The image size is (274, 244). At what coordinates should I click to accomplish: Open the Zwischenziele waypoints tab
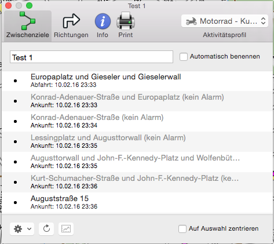point(28,26)
